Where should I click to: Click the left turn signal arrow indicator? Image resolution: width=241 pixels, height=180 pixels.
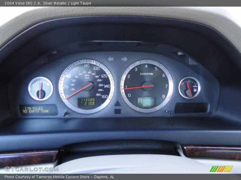[x=111, y=59]
